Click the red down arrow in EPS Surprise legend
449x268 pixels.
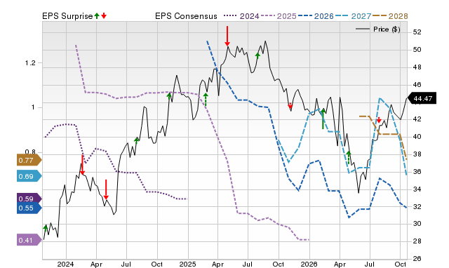pos(104,15)
